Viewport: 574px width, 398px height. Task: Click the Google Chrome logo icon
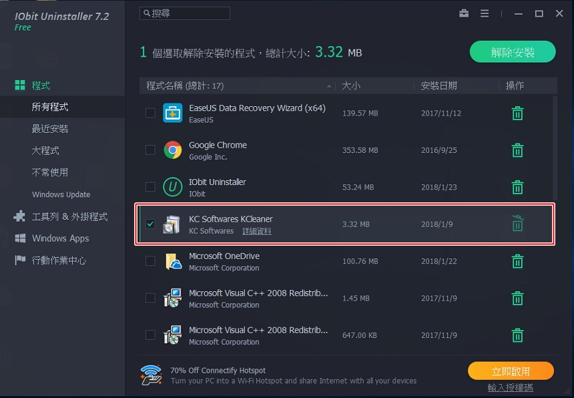click(x=172, y=150)
